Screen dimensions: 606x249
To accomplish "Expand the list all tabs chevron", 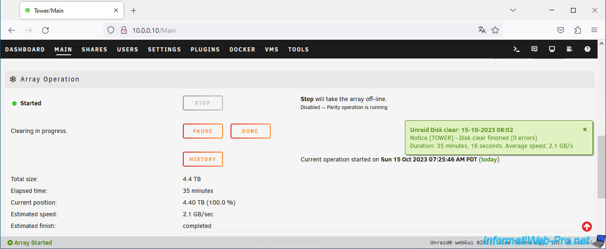I will pos(513,10).
